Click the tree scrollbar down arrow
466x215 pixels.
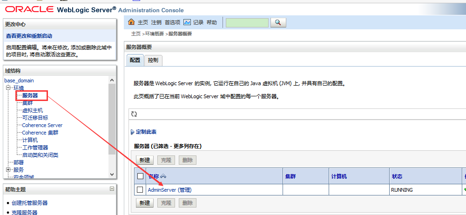click(x=112, y=175)
